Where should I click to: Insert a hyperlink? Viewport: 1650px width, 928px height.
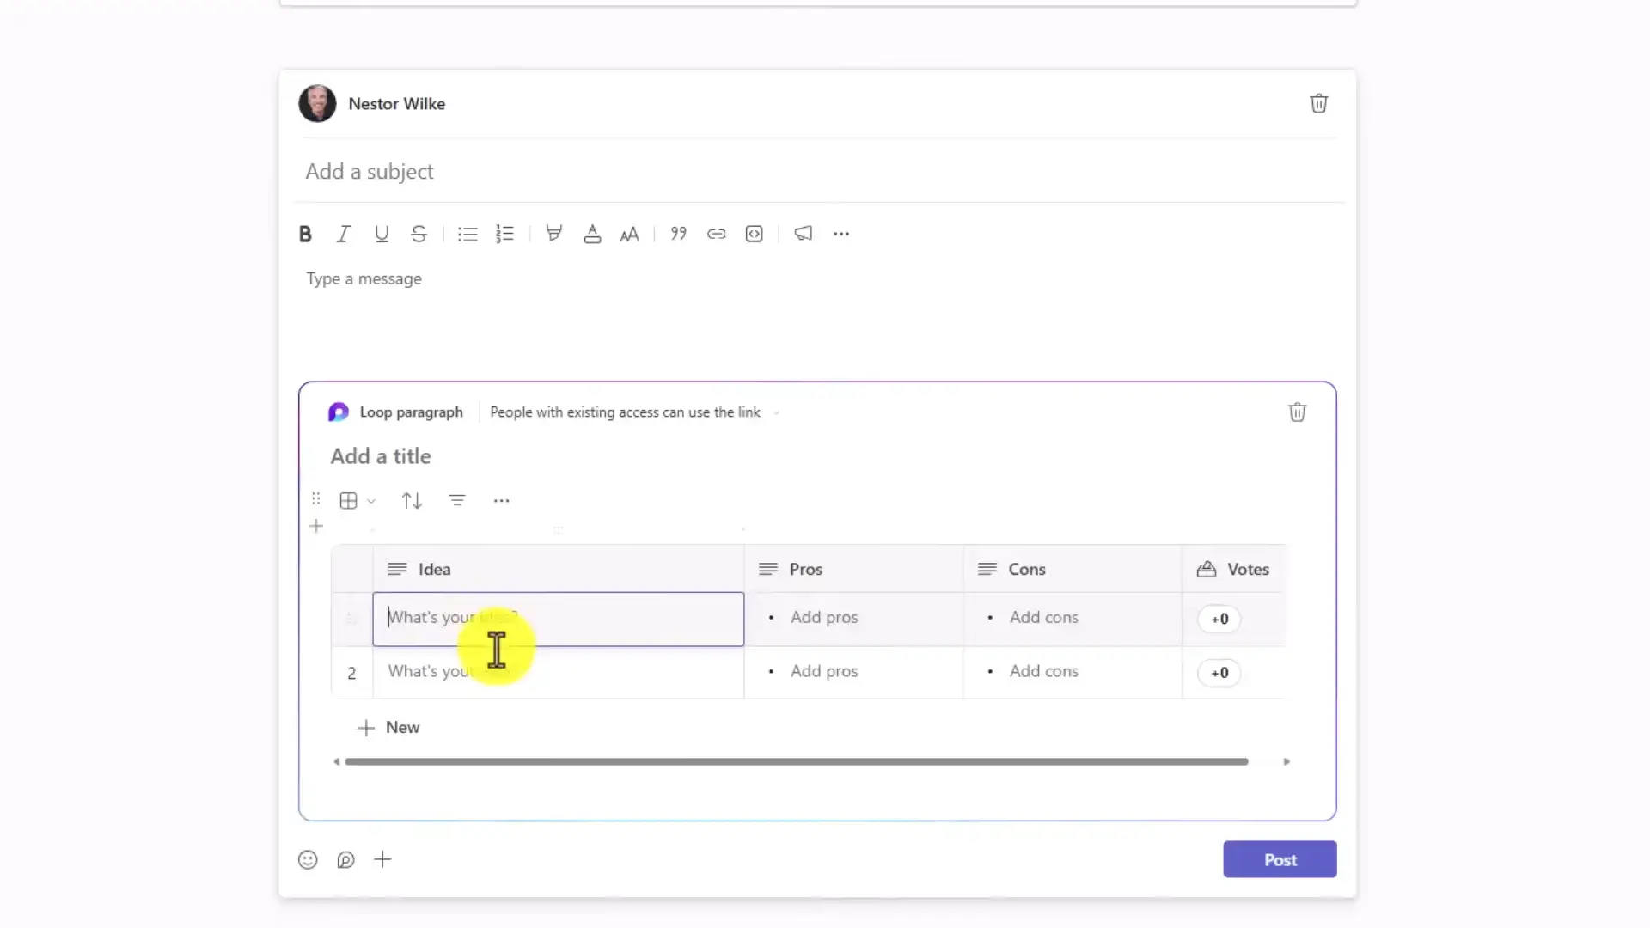click(717, 234)
